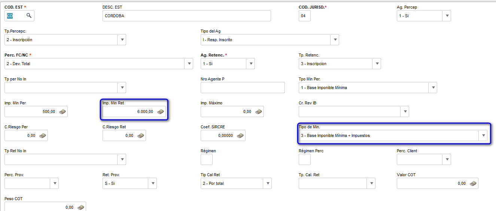Image resolution: width=496 pixels, height=211 pixels.
Task: Expand the Tipo del Ag dropdown
Action: [335, 40]
